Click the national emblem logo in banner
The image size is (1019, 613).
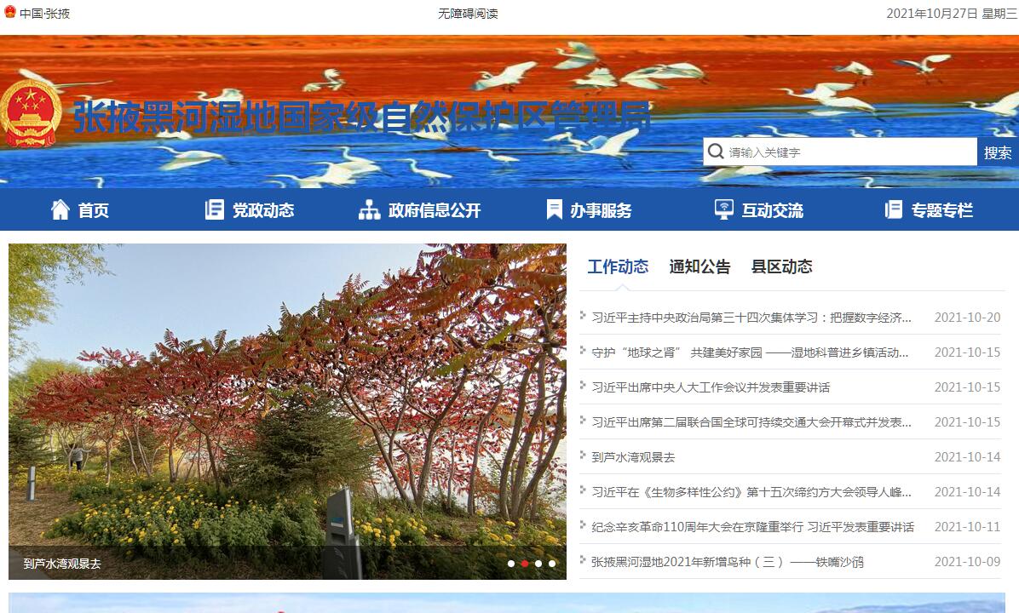pyautogui.click(x=31, y=113)
